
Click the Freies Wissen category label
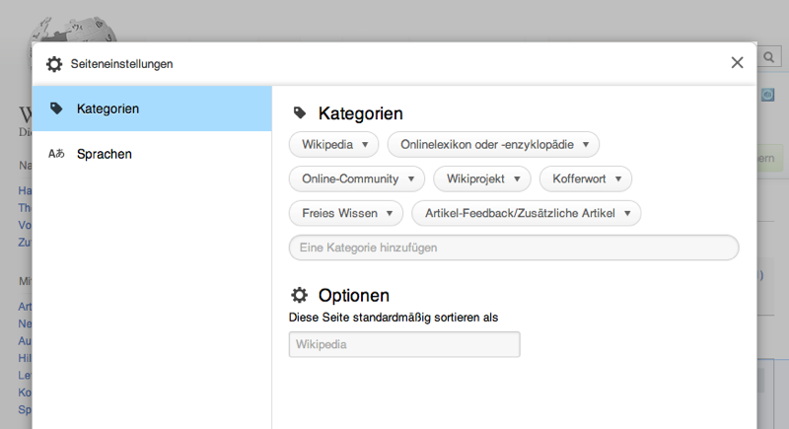pos(339,213)
